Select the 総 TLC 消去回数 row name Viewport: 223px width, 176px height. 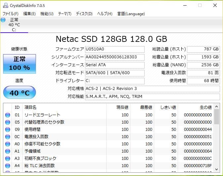coord(39,166)
